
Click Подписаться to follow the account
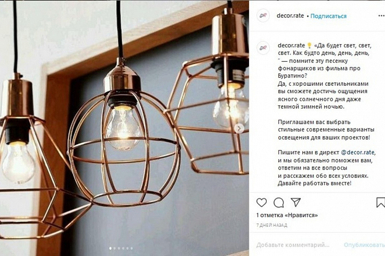tap(328, 16)
